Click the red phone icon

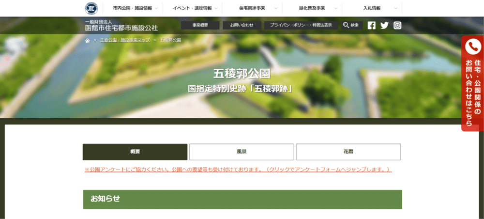point(472,47)
